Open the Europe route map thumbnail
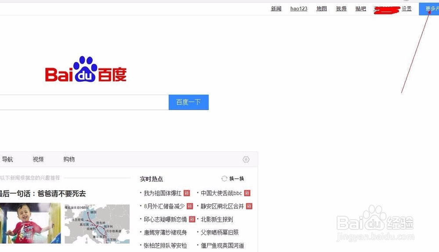 point(97,224)
